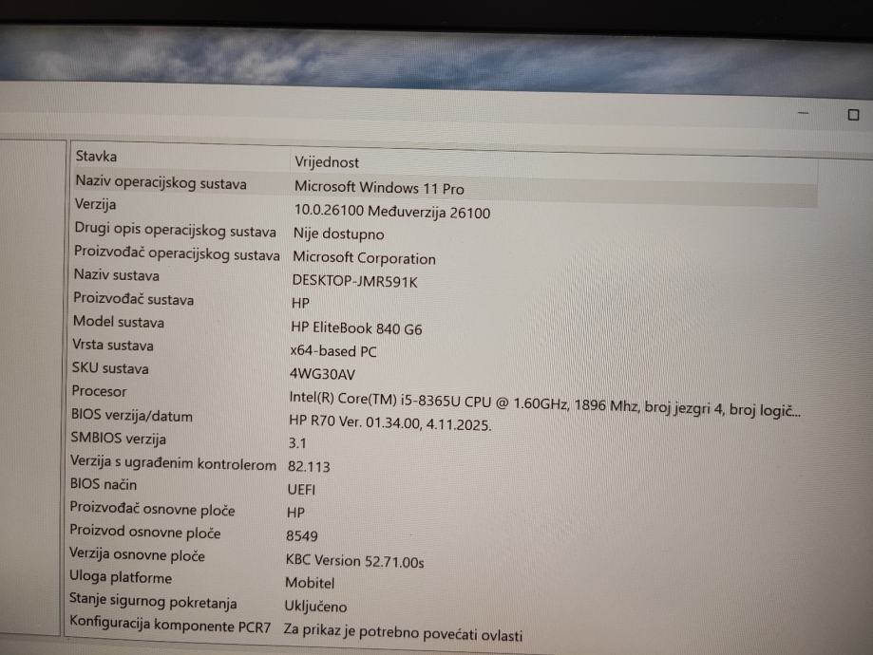Image resolution: width=873 pixels, height=655 pixels.
Task: Select 'KBC Version 52.71.00s' value
Action: point(354,561)
